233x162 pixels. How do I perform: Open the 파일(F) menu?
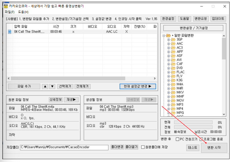9,12
